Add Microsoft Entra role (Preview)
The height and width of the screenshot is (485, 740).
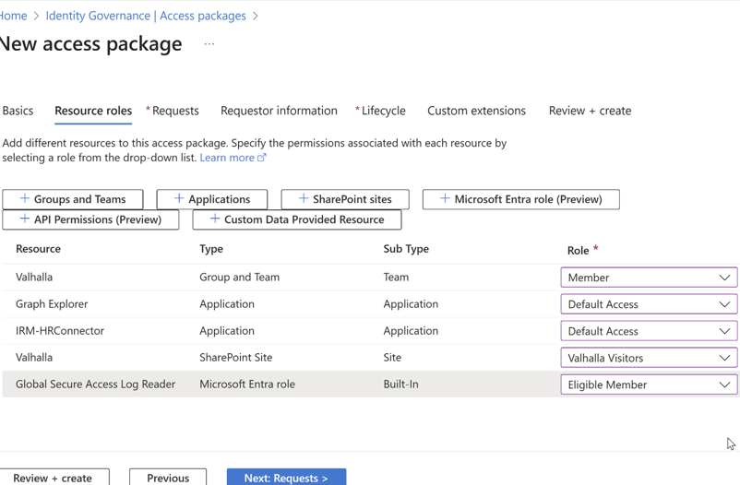[x=520, y=199]
